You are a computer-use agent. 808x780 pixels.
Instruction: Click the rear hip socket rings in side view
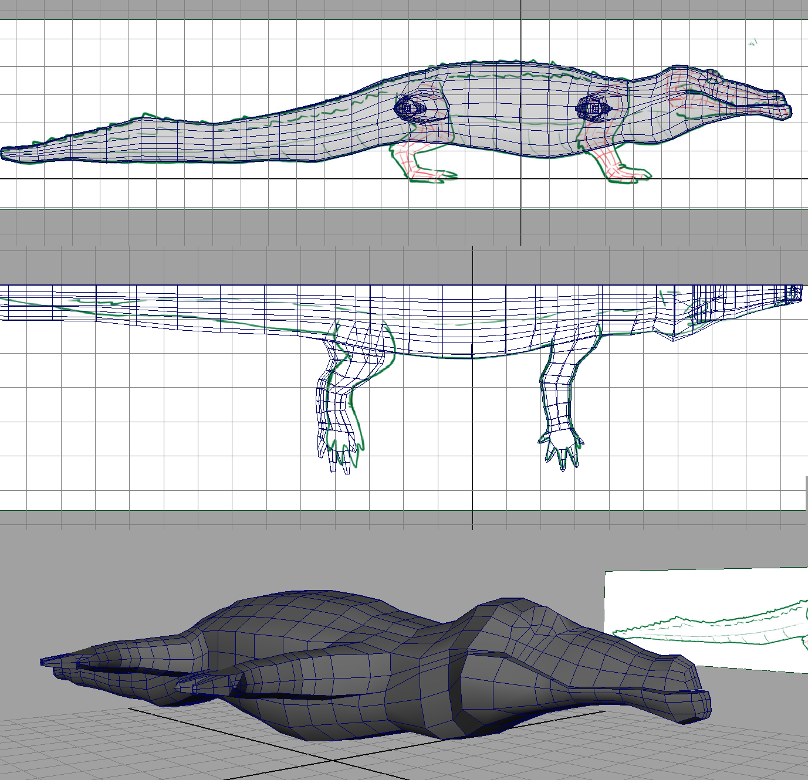[412, 107]
